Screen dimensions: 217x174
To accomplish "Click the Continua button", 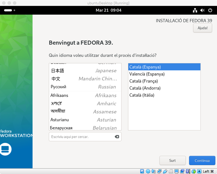I will (202, 160).
